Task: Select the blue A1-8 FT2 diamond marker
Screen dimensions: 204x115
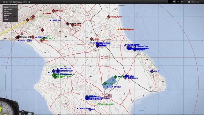Action: (152, 71)
